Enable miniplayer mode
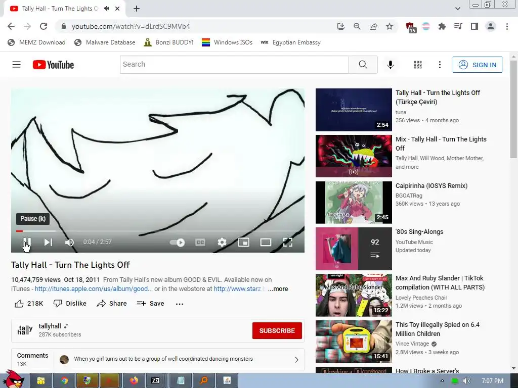This screenshot has height=388, width=518. [244, 243]
